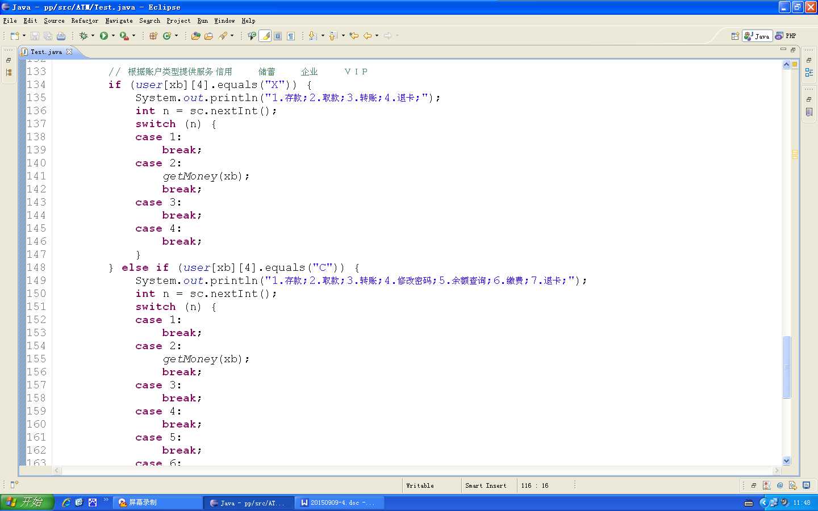Click the Windows Start button
The height and width of the screenshot is (511, 818).
click(x=27, y=502)
